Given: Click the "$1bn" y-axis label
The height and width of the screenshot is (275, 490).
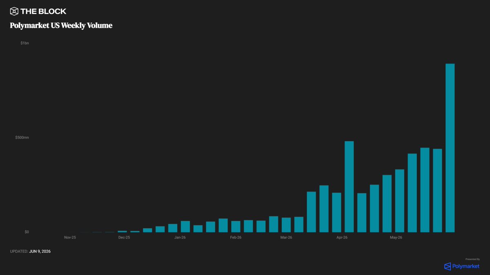Looking at the screenshot, I should click(x=25, y=43).
